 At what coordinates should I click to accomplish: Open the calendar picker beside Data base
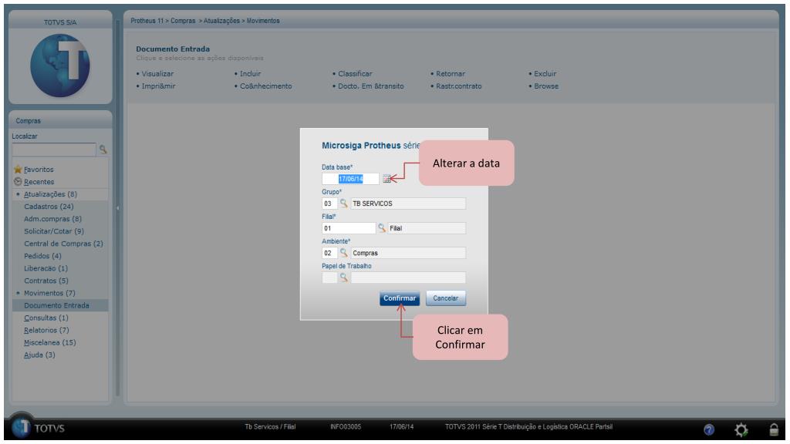tap(387, 179)
